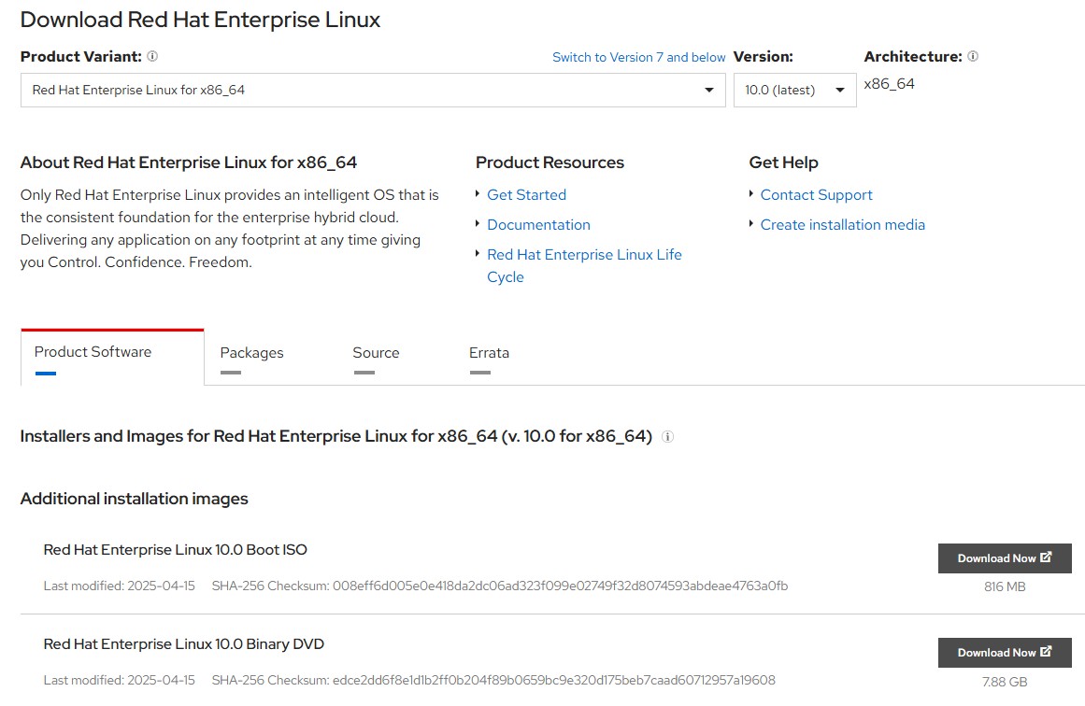The width and height of the screenshot is (1085, 706).
Task: Click info icon after Installers and Images heading
Action: [x=668, y=436]
